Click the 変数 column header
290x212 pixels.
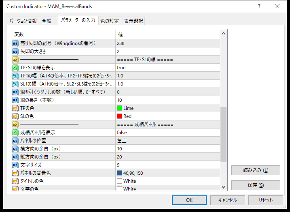(x=64, y=34)
